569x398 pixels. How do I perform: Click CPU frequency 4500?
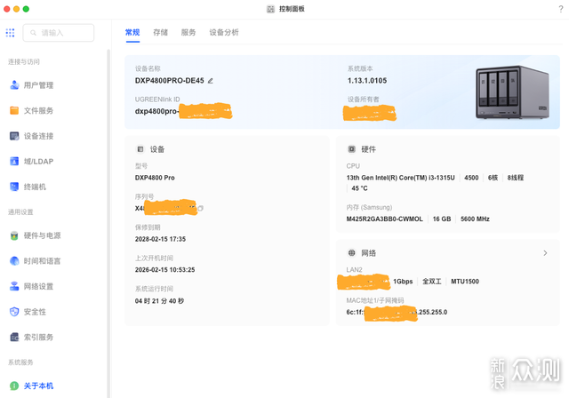point(471,178)
